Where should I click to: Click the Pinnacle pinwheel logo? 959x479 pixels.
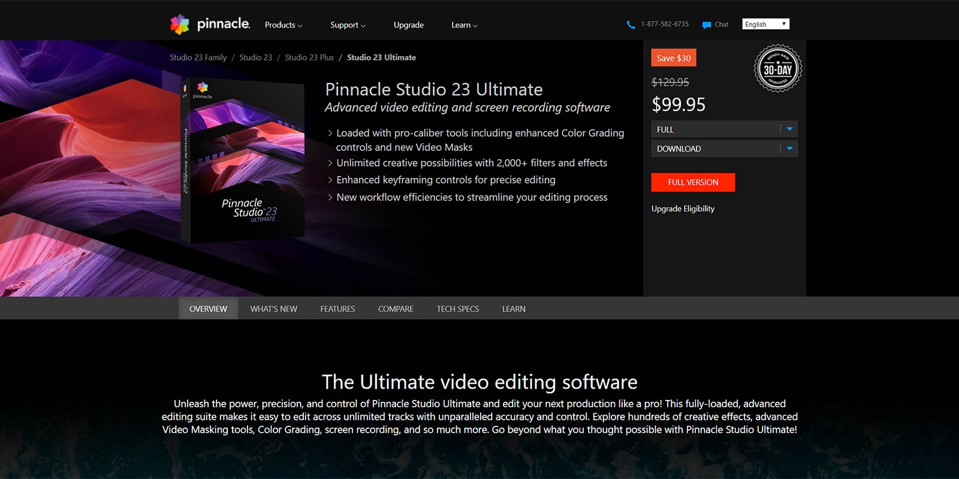(x=180, y=24)
